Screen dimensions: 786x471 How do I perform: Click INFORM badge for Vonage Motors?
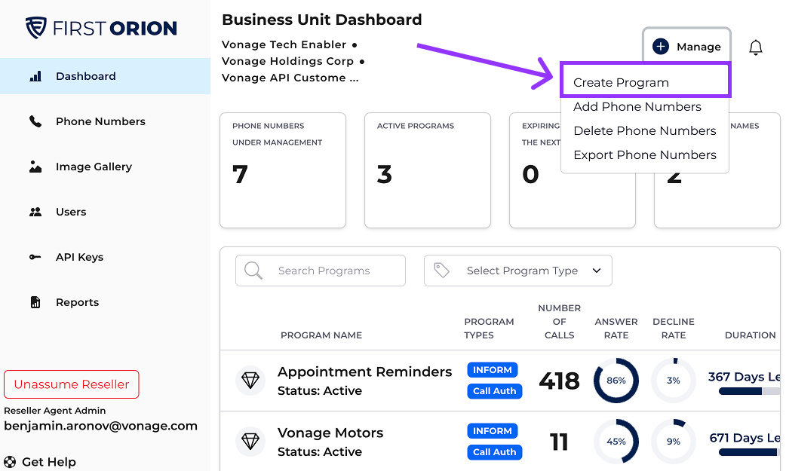click(493, 431)
